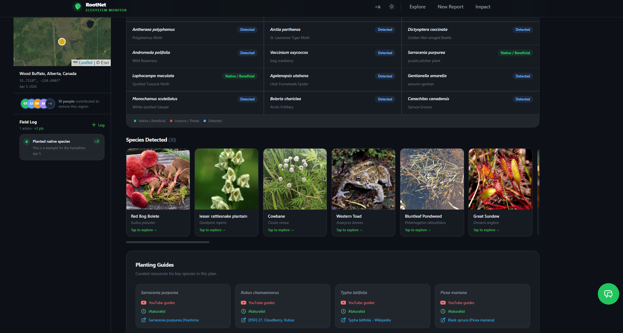Image resolution: width=623 pixels, height=333 pixels.
Task: Go to the Impact tab
Action: click(483, 7)
